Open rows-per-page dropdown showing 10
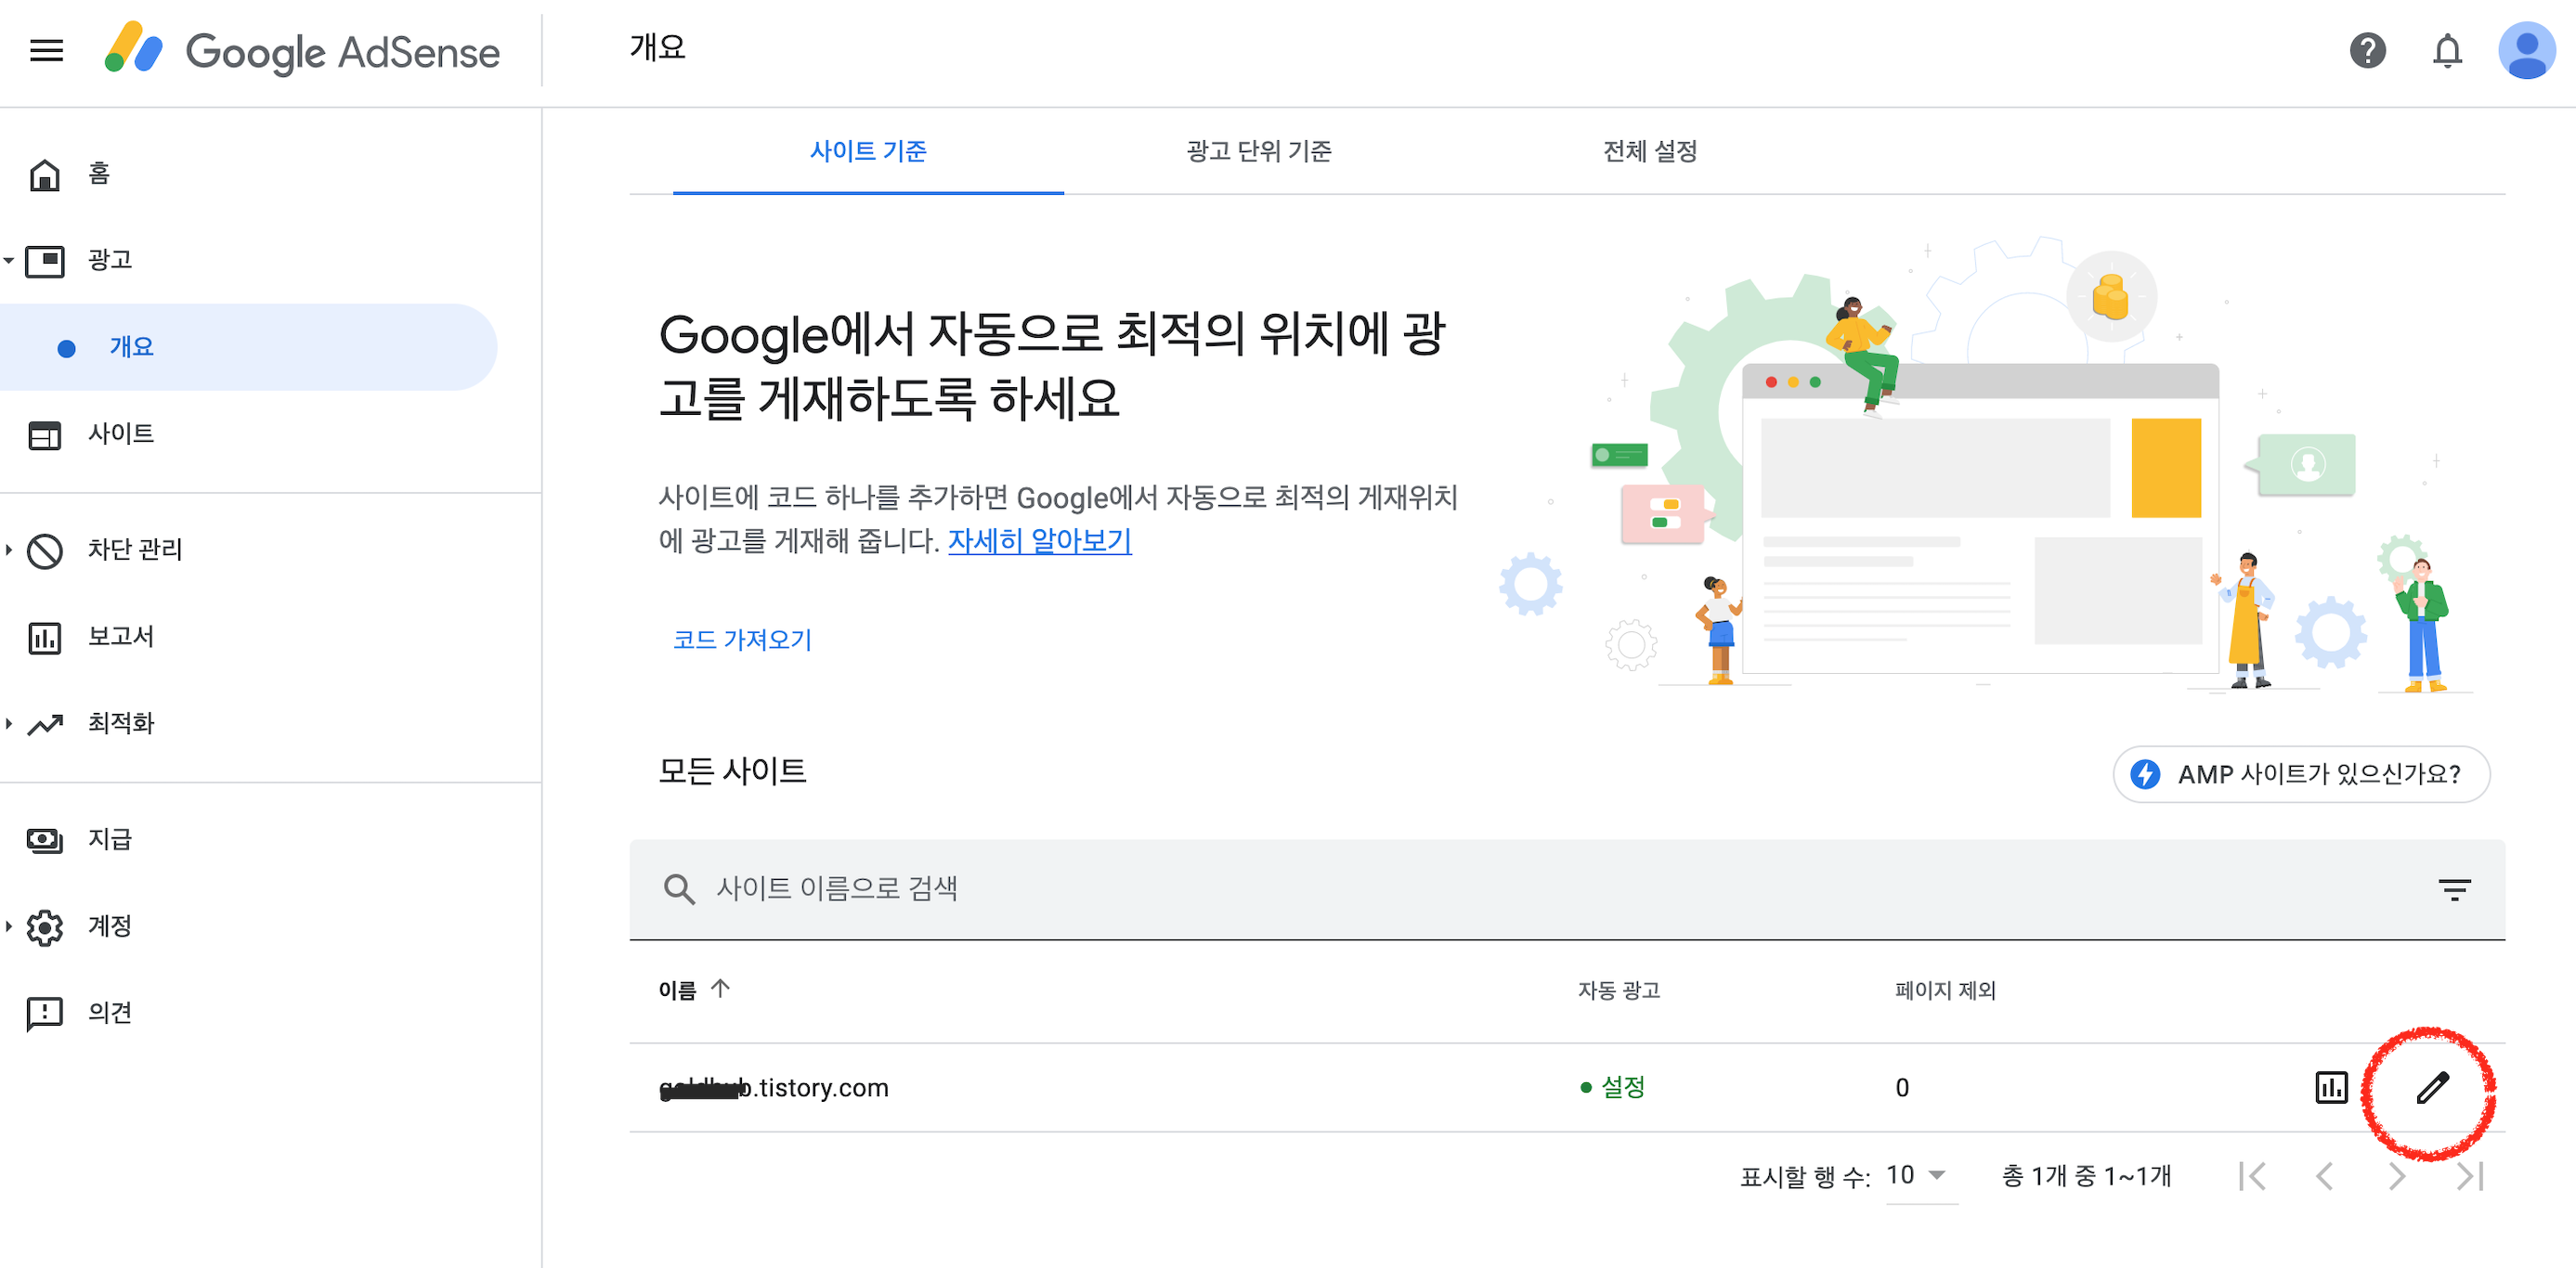This screenshot has width=2576, height=1268. coord(1919,1176)
